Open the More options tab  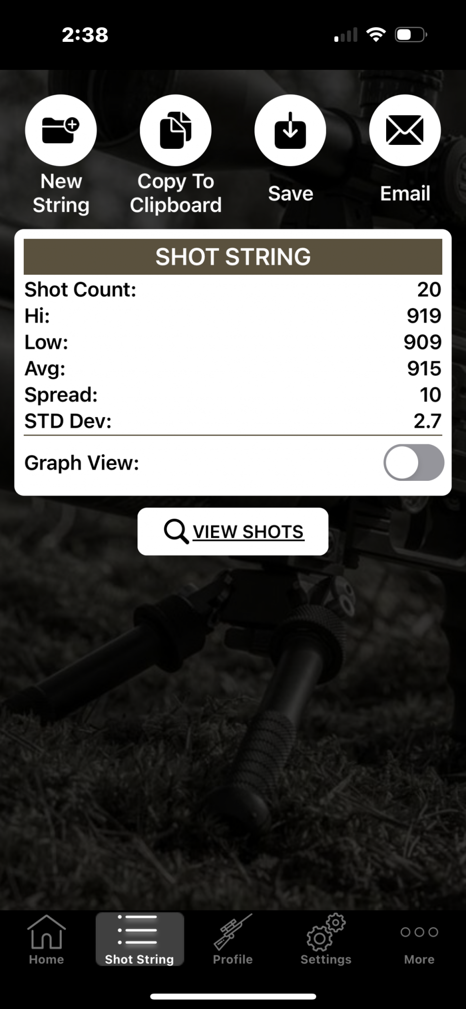419,940
